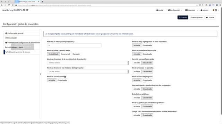
Task: Click the sidebar collapse handle
Action: point(41,74)
